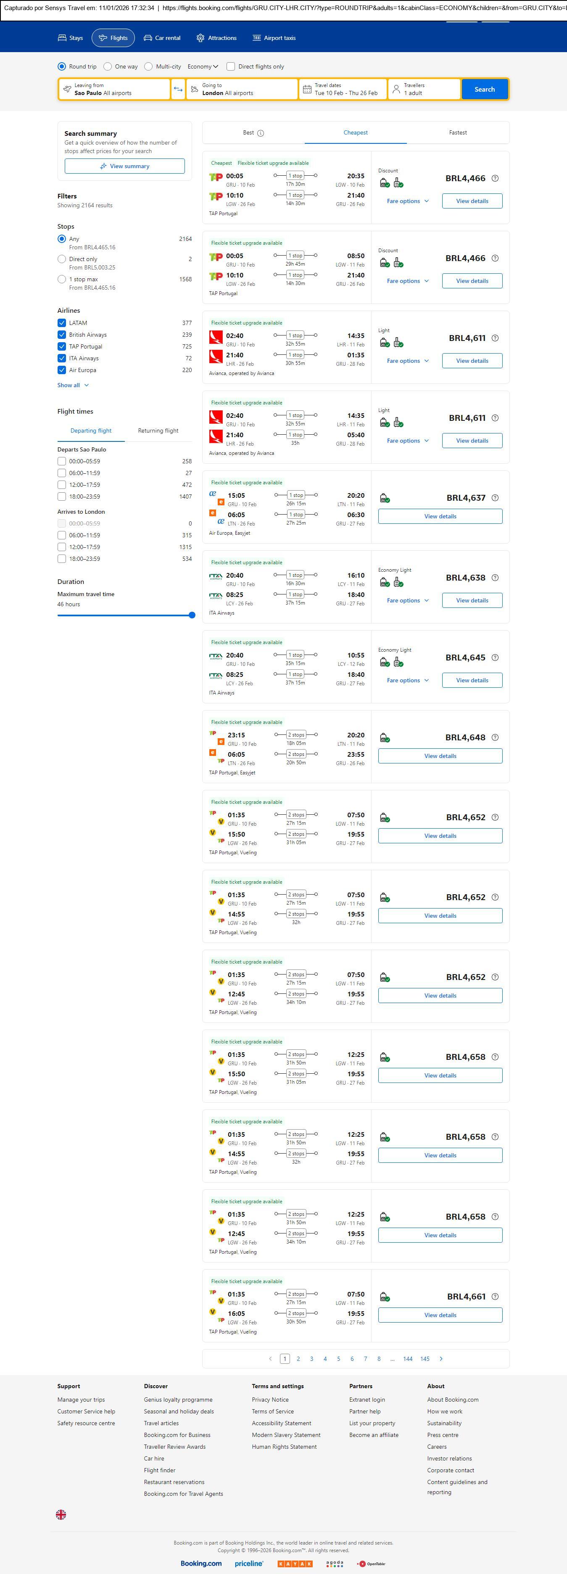This screenshot has height=1574, width=567.
Task: Select the One way trip radio button
Action: point(108,66)
